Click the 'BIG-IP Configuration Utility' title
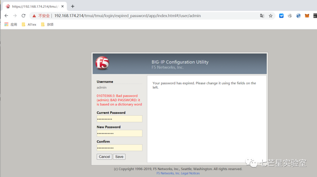The image size is (317, 177). pos(180,62)
